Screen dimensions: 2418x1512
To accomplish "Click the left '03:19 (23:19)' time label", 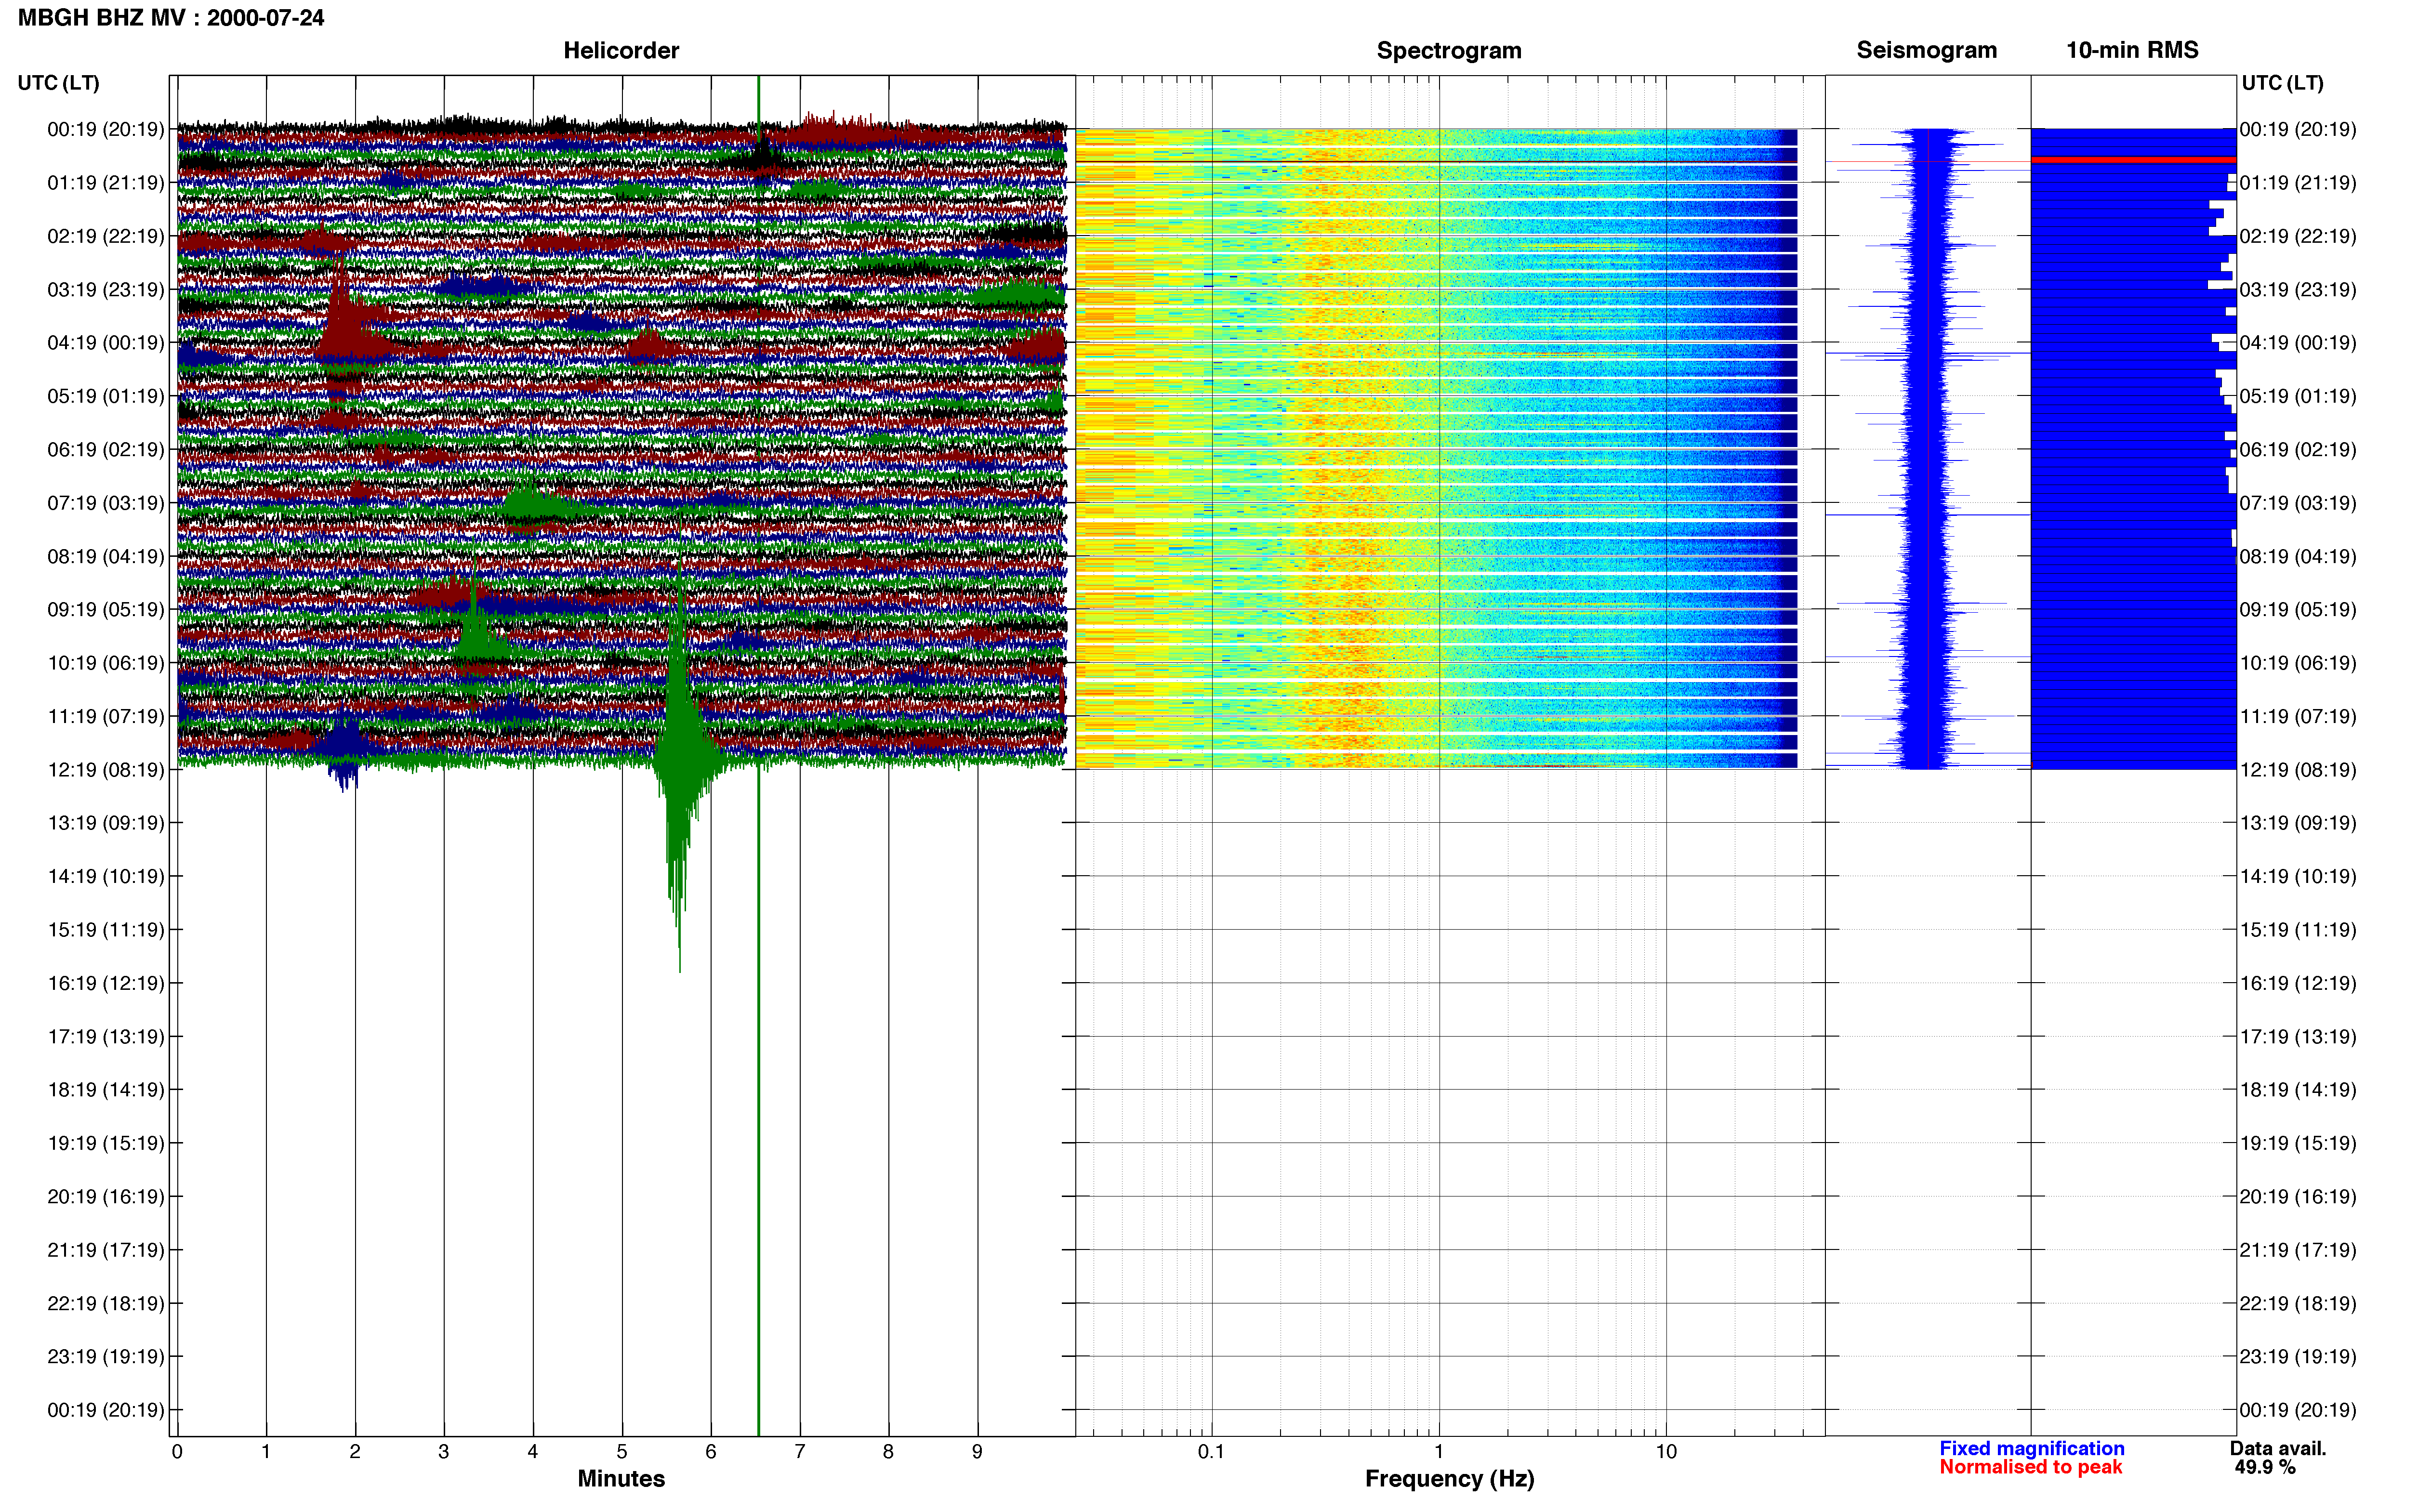I will [x=105, y=289].
